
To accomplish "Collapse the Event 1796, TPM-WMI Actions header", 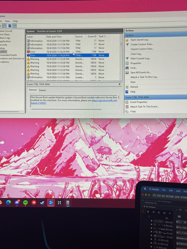I will (x=156, y=97).
